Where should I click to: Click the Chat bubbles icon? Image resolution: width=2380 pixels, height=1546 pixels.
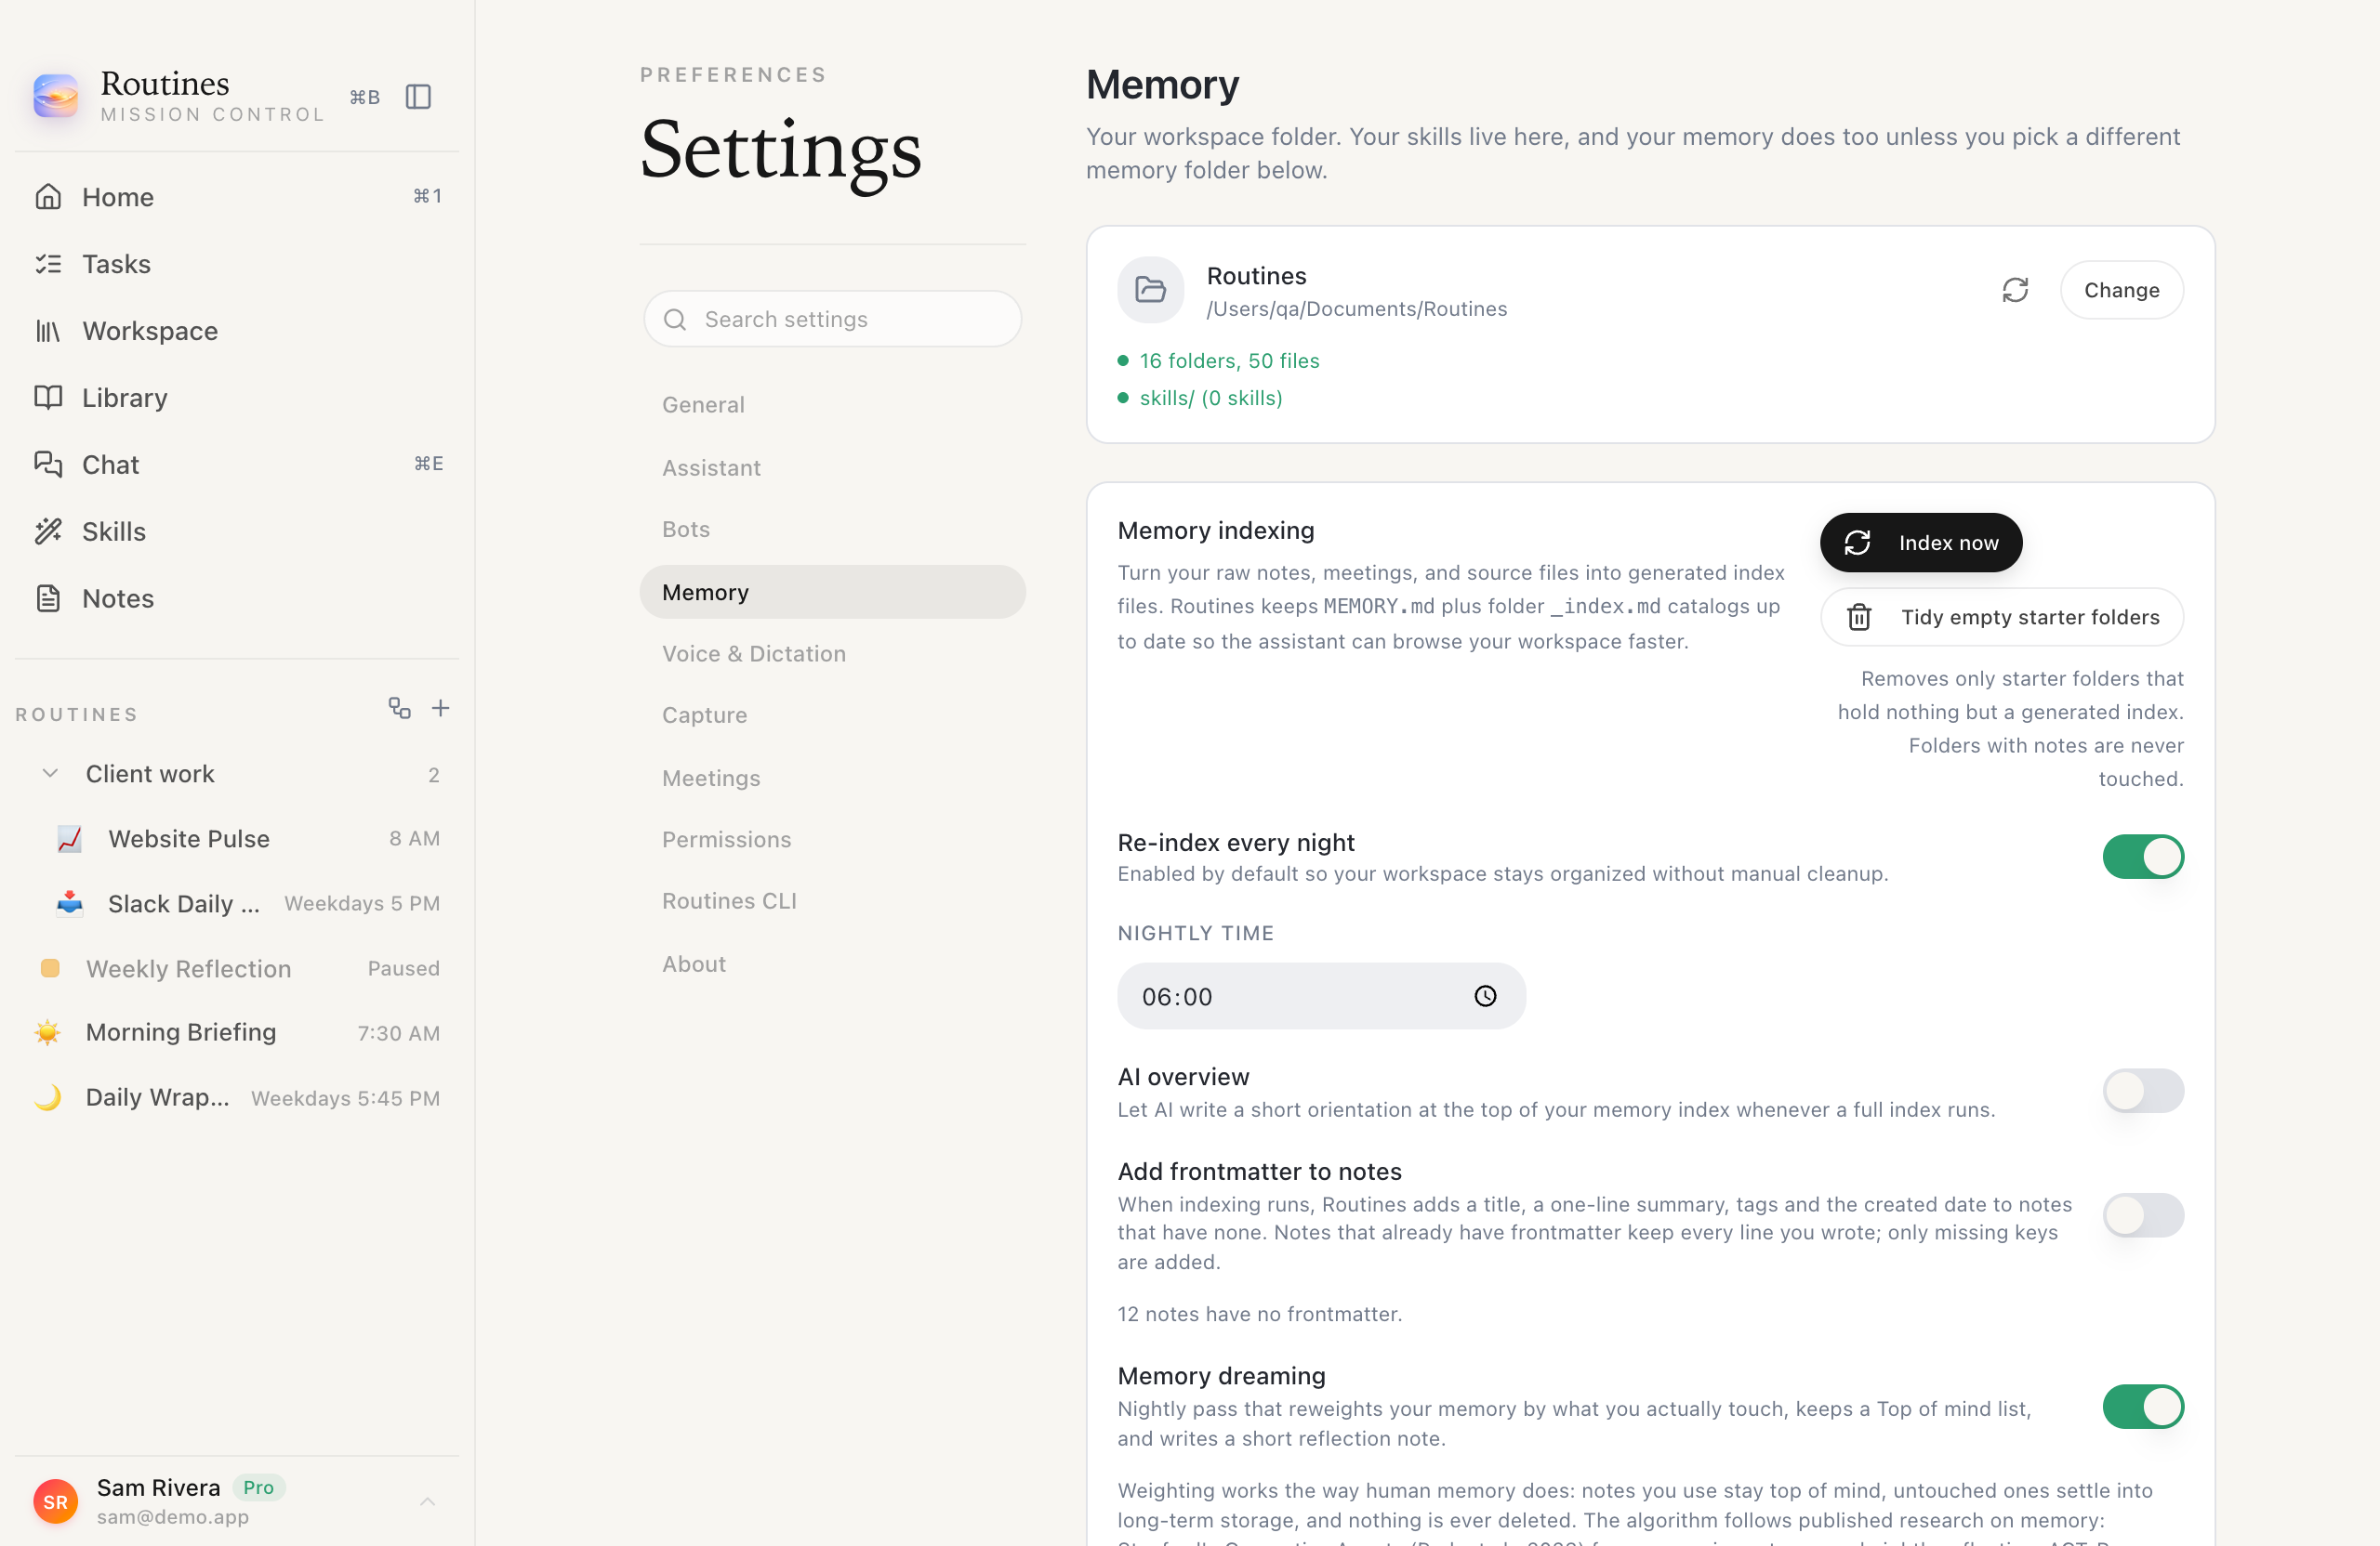pyautogui.click(x=48, y=465)
